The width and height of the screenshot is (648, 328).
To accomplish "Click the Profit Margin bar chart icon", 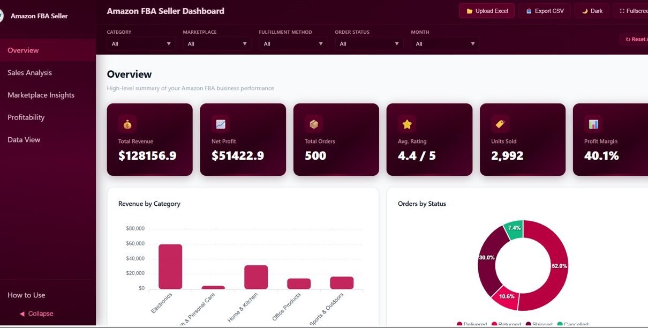I will tap(593, 124).
